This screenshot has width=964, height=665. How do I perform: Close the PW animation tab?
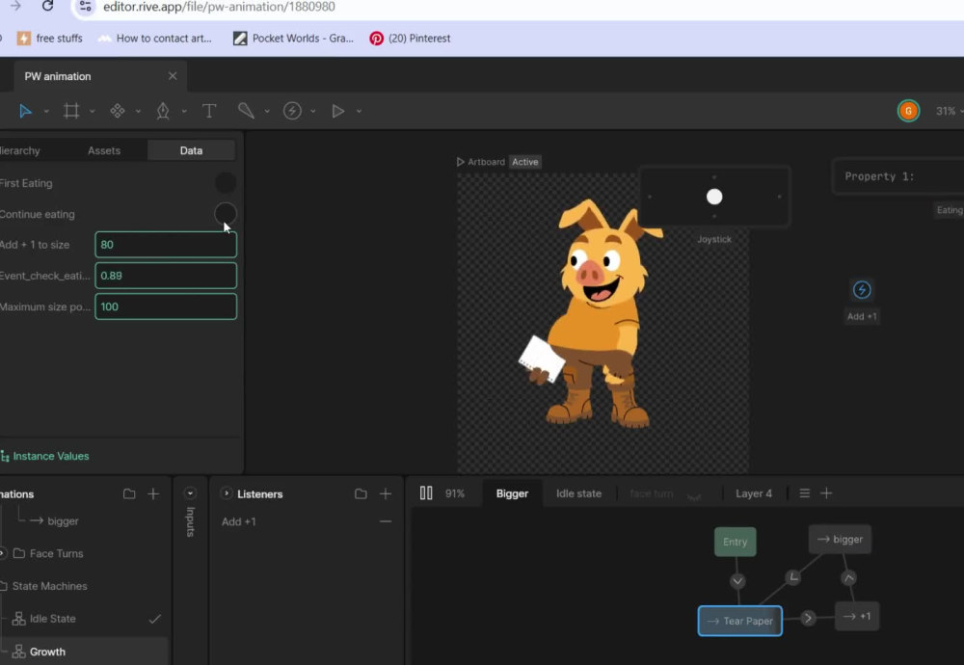pos(173,76)
